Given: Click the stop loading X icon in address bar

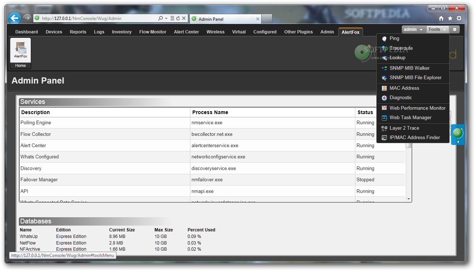Looking at the screenshot, I should 184,18.
